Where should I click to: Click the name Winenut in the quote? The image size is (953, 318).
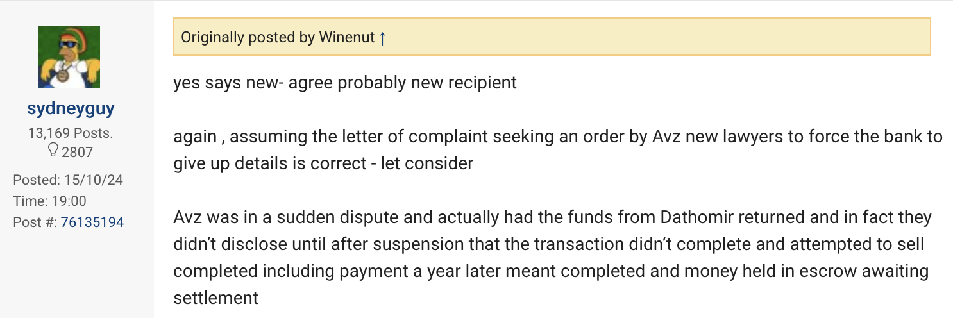click(x=346, y=38)
